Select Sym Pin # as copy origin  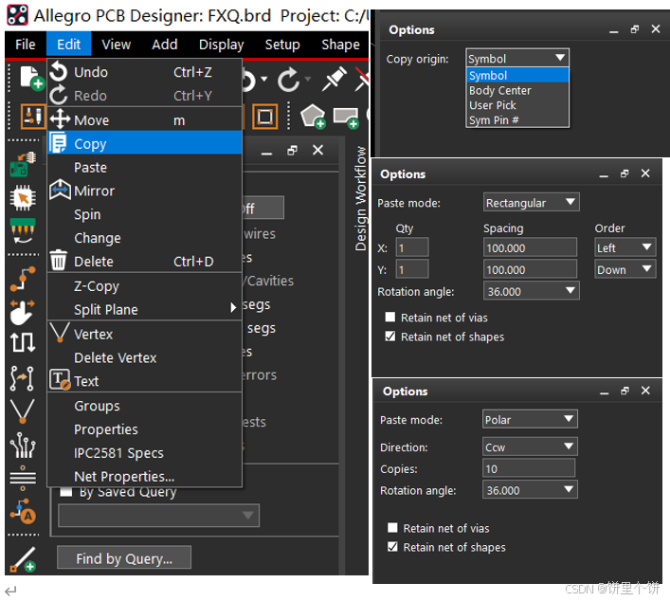coord(517,120)
